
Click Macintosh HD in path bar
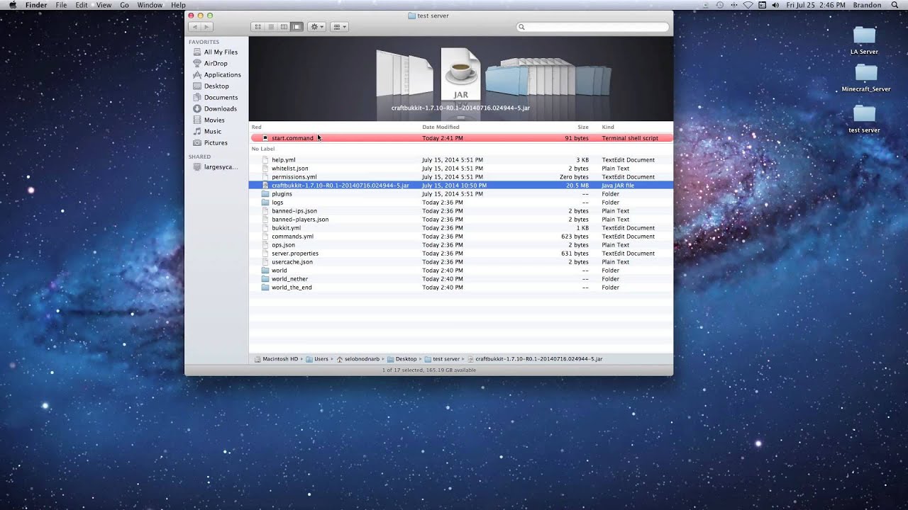[x=276, y=359]
